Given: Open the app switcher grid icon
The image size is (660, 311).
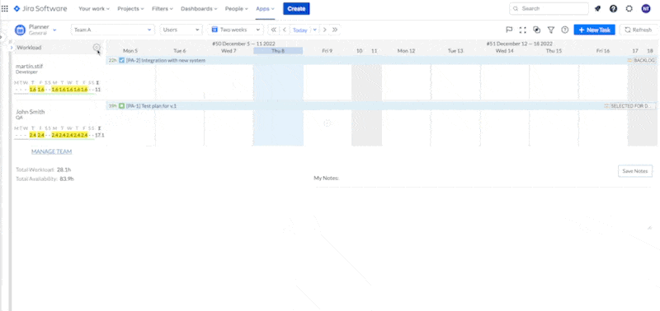Looking at the screenshot, I should [5, 8].
